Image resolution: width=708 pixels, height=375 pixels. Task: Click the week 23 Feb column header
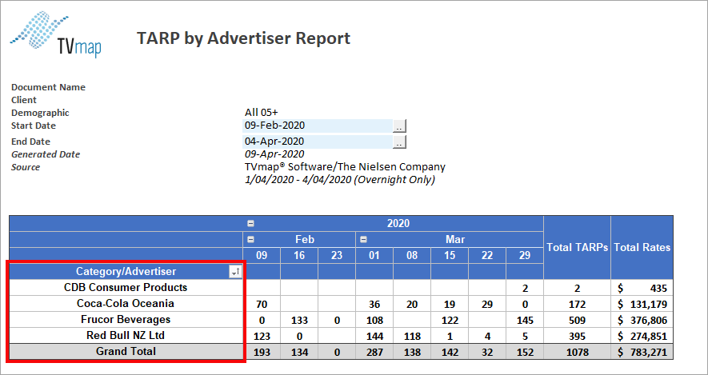point(336,255)
